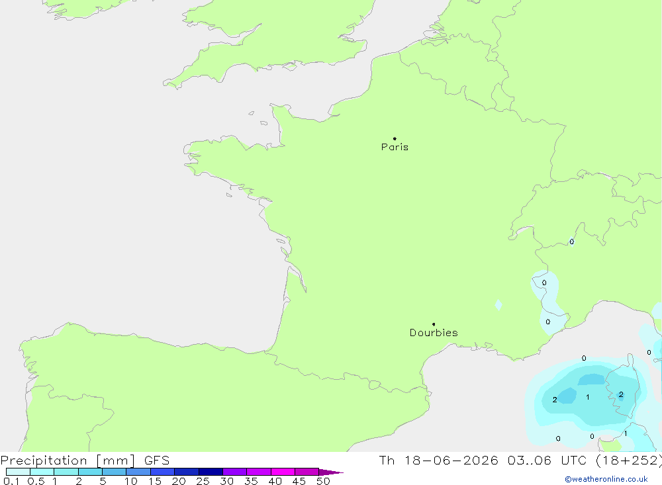The image size is (662, 485).
Task: Click the "03..06 UTC" time range text
Action: click(x=549, y=461)
